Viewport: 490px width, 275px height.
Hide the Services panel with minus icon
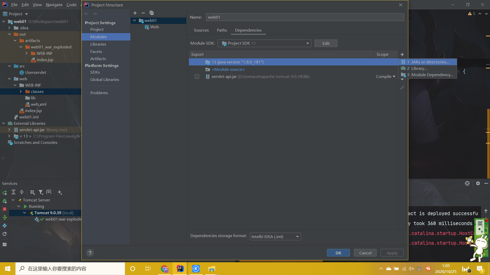coord(486,183)
